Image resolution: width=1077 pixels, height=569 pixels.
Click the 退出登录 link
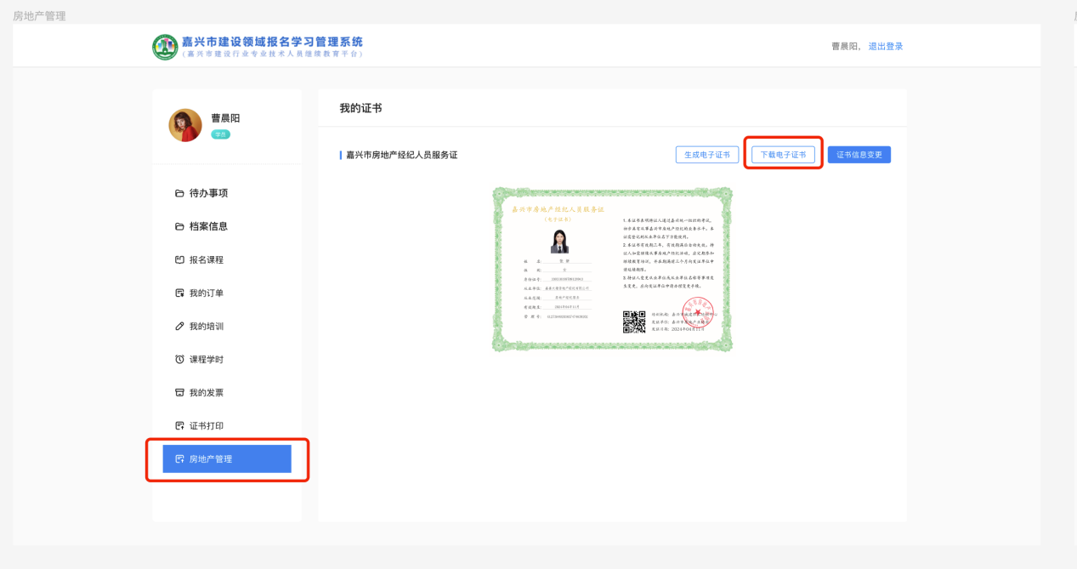click(x=885, y=47)
